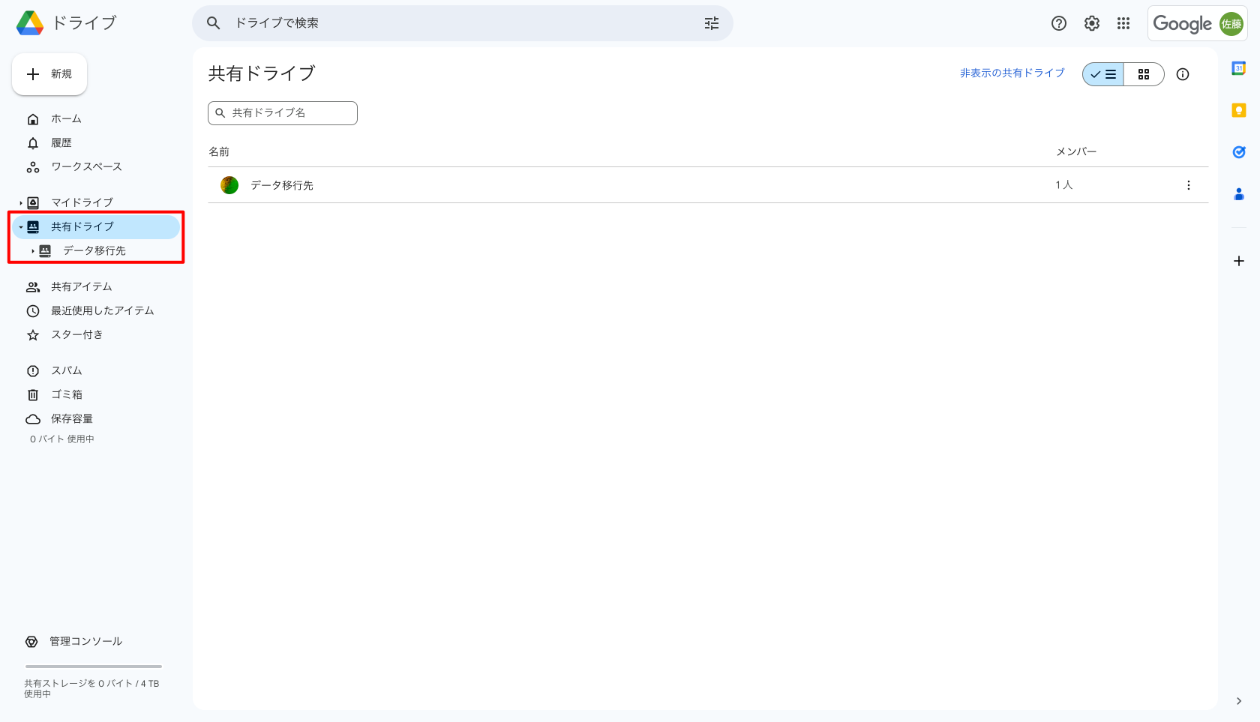This screenshot has height=722, width=1260.
Task: Open スター付き in the sidebar
Action: 96,335
